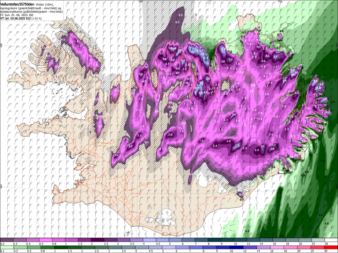Image resolution: width=338 pixels, height=253 pixels.
Task: Pick the snow legend swatch between 0.2 and 0.3
Action: coord(7,240)
